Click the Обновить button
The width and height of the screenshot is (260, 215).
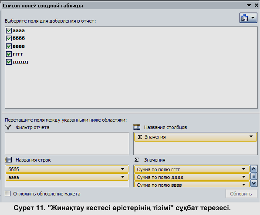[x=241, y=194]
